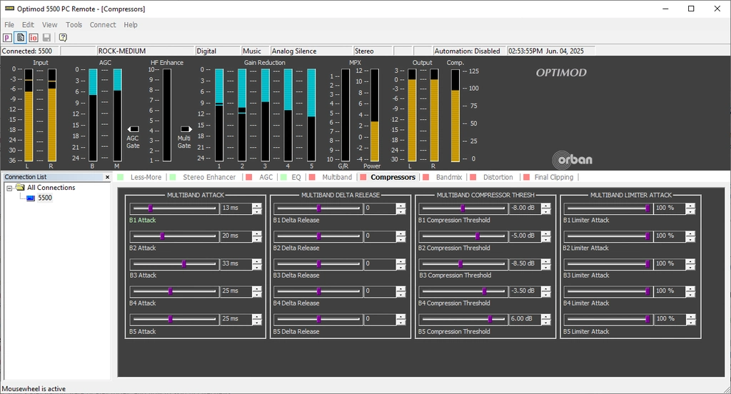Image resolution: width=731 pixels, height=394 pixels.
Task: Click the B3 Attack 33 ms field
Action: [x=236, y=264]
